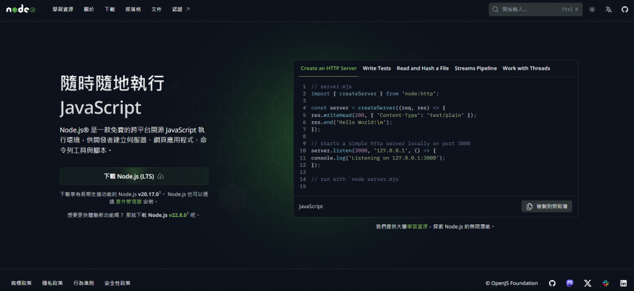Click the code line "// server.mjs"
Image resolution: width=634 pixels, height=291 pixels.
(x=332, y=86)
